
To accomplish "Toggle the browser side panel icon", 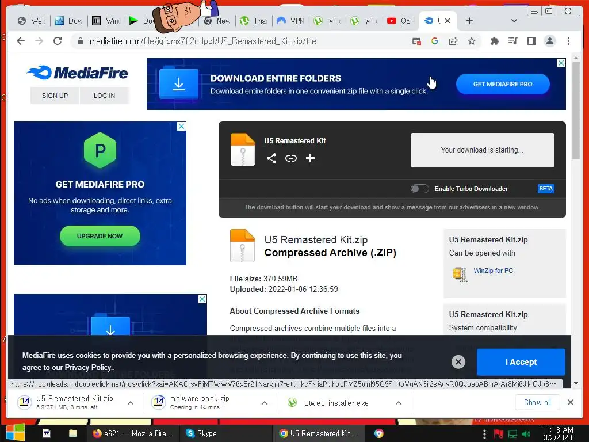I will 531,41.
